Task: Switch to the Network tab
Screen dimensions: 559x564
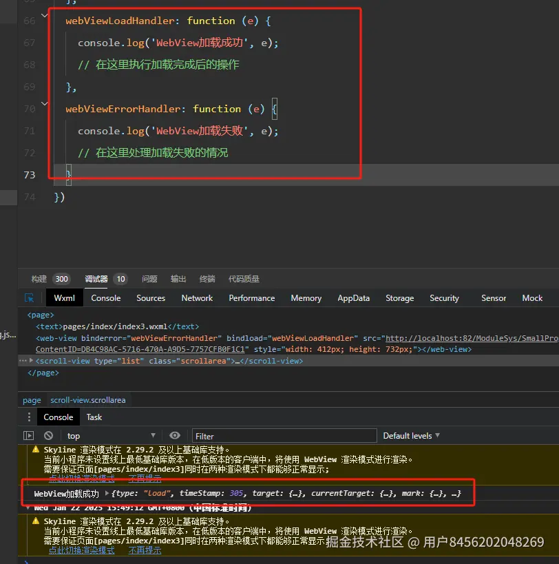Action: [x=197, y=298]
